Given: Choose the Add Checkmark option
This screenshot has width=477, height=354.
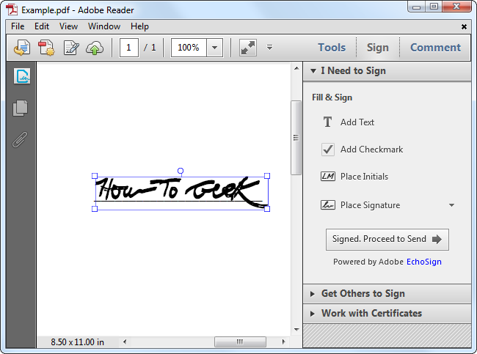Looking at the screenshot, I should point(371,150).
